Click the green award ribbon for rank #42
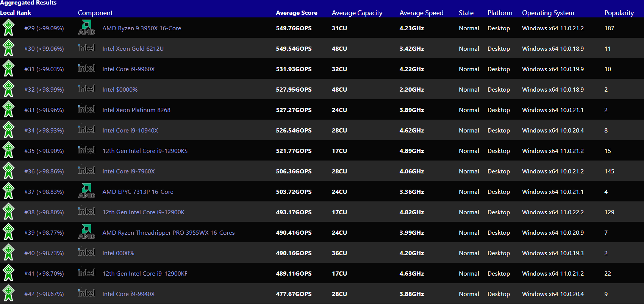Image resolution: width=644 pixels, height=304 pixels. click(x=8, y=293)
